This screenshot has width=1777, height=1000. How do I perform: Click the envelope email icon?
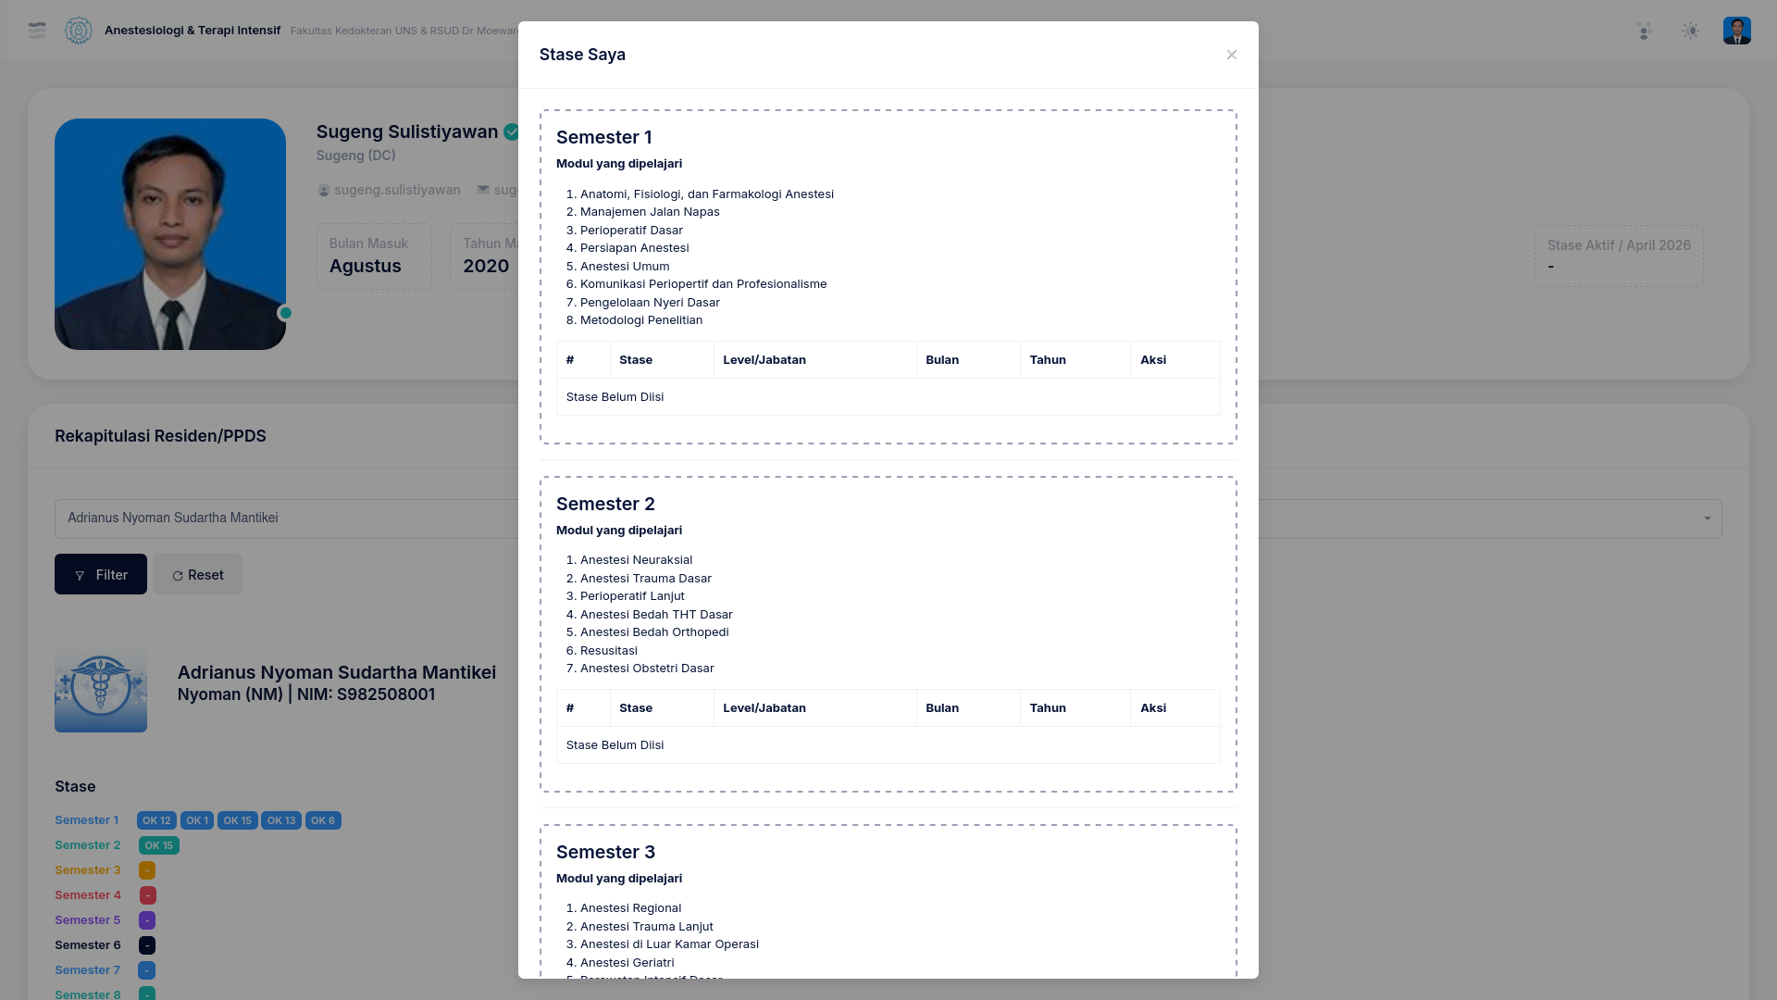click(x=483, y=190)
